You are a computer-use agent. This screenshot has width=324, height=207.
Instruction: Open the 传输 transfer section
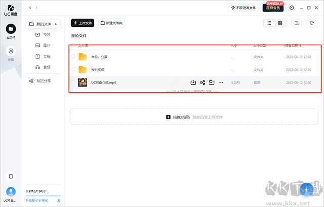(x=11, y=54)
